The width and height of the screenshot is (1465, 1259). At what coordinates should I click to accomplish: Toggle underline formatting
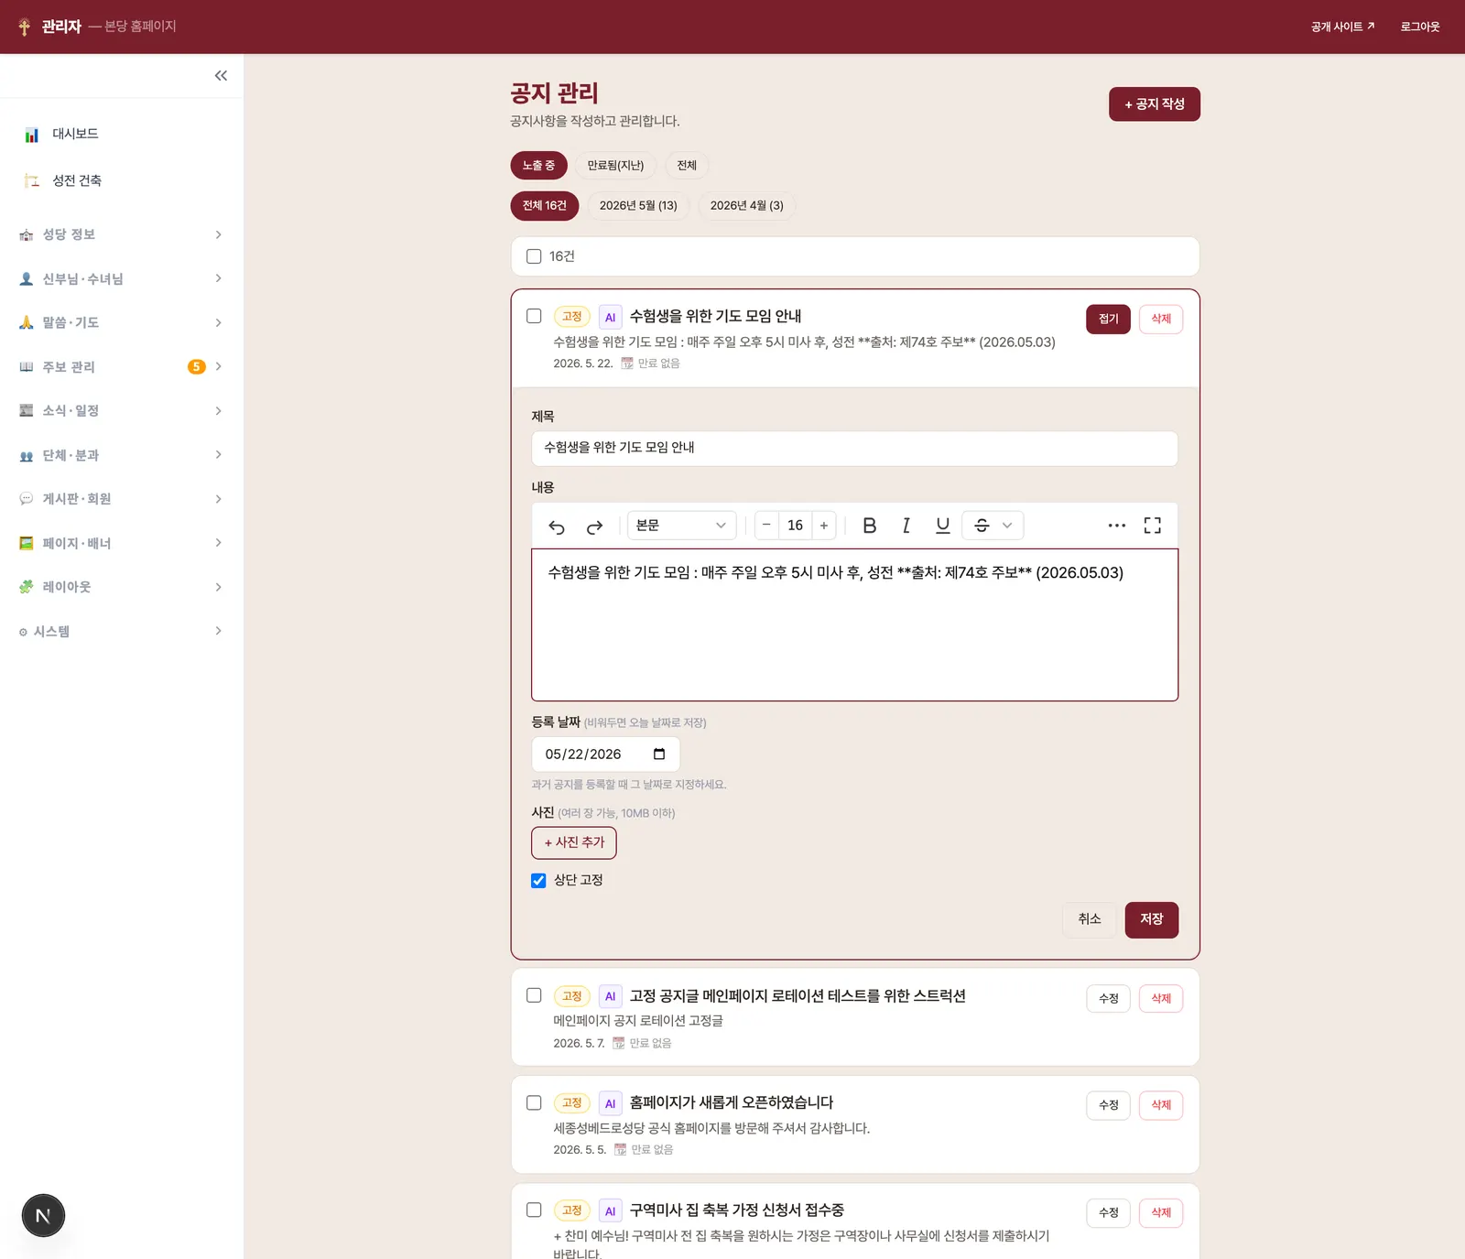click(943, 526)
